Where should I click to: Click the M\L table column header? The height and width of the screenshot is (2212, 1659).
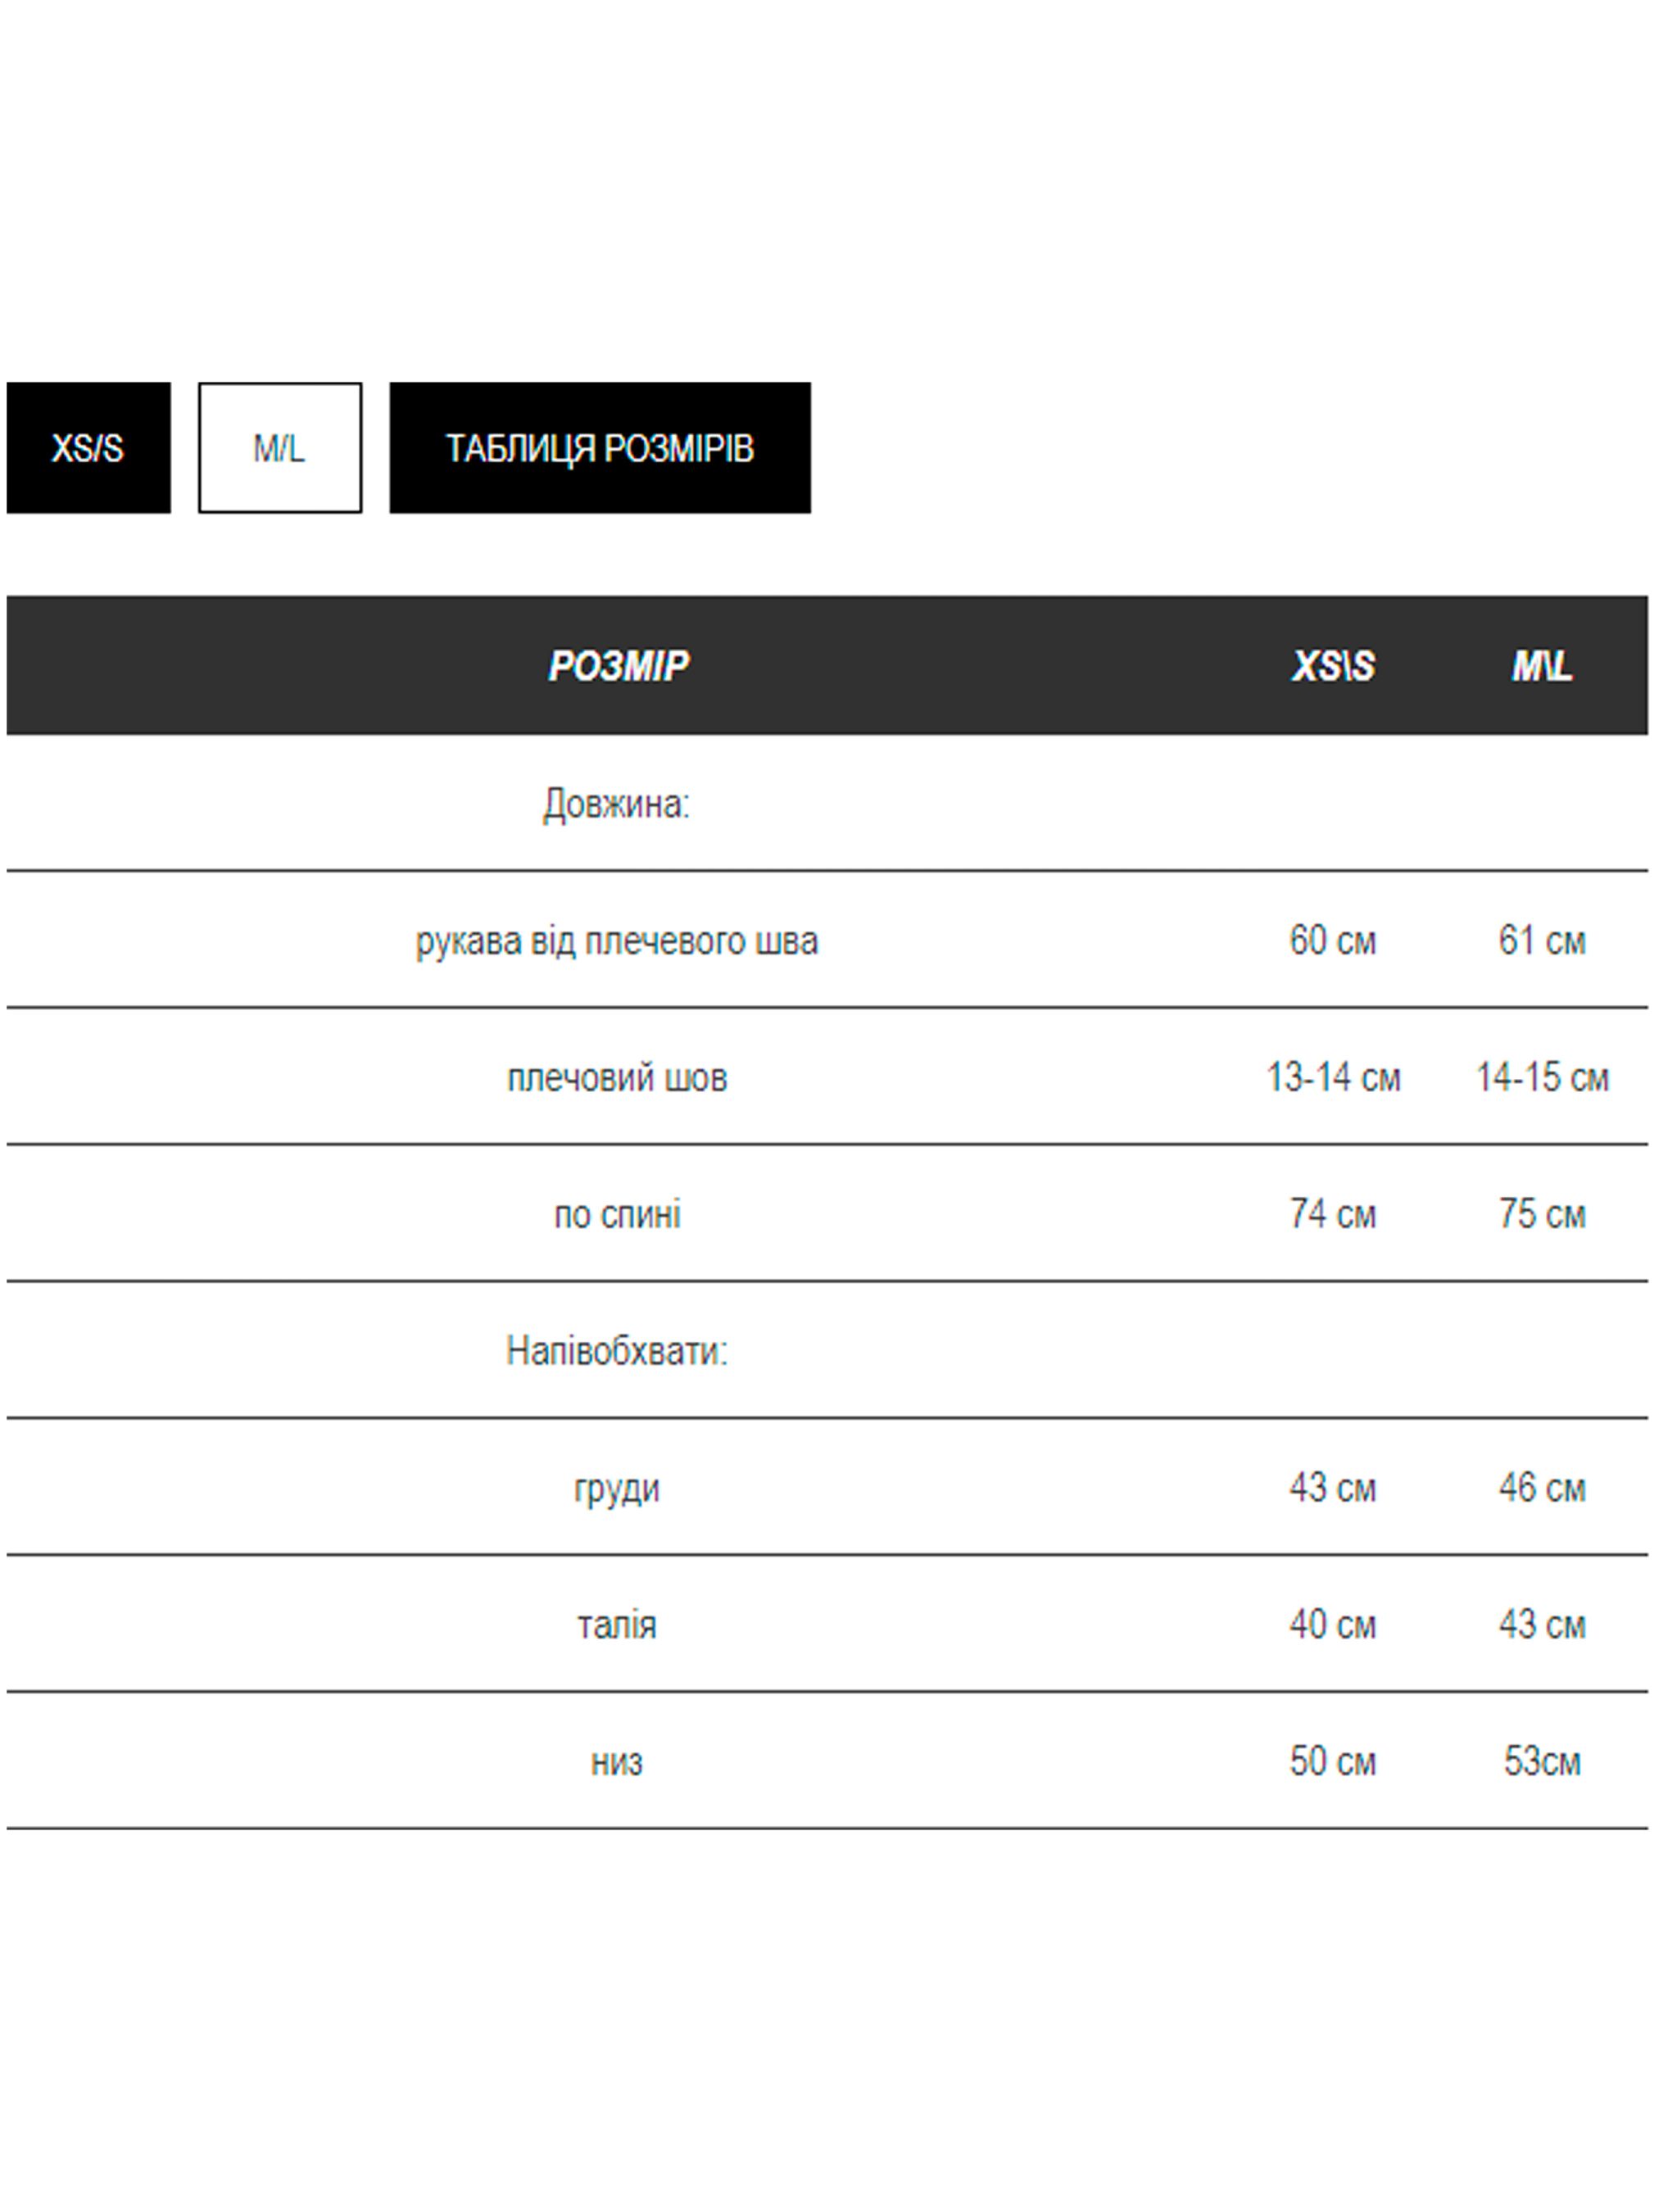pos(1542,666)
